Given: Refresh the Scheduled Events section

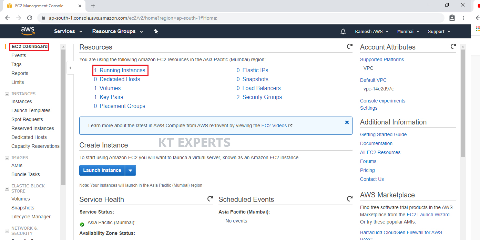Looking at the screenshot, I should coord(349,199).
